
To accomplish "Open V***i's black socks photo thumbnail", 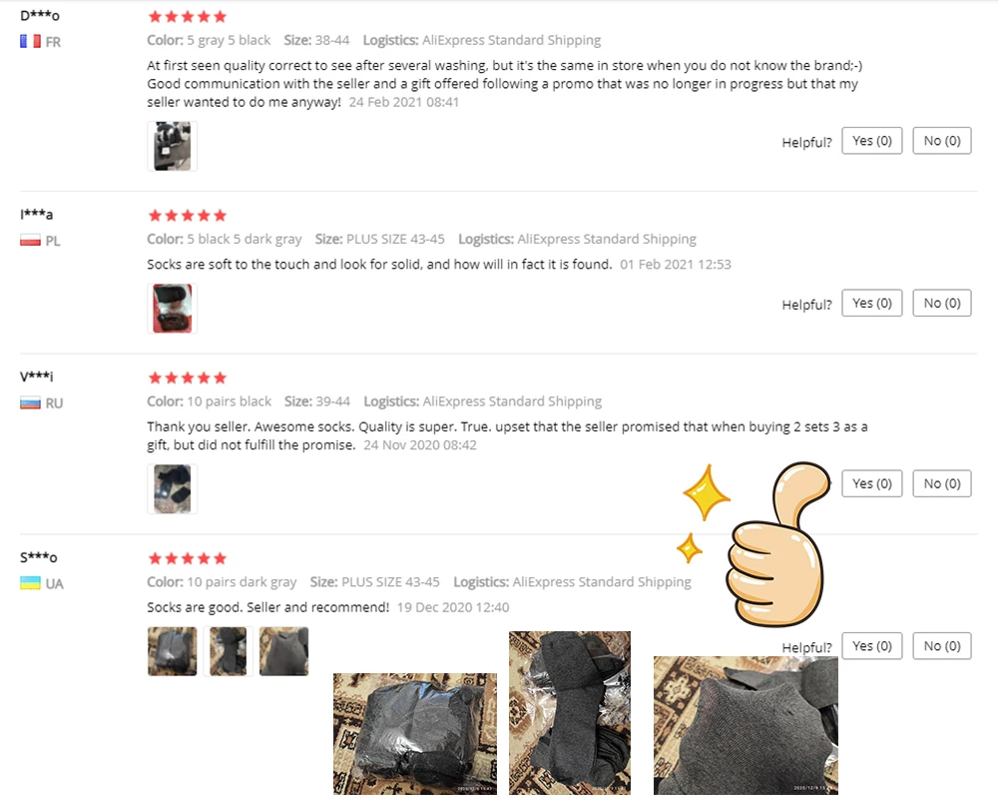I will tap(173, 488).
